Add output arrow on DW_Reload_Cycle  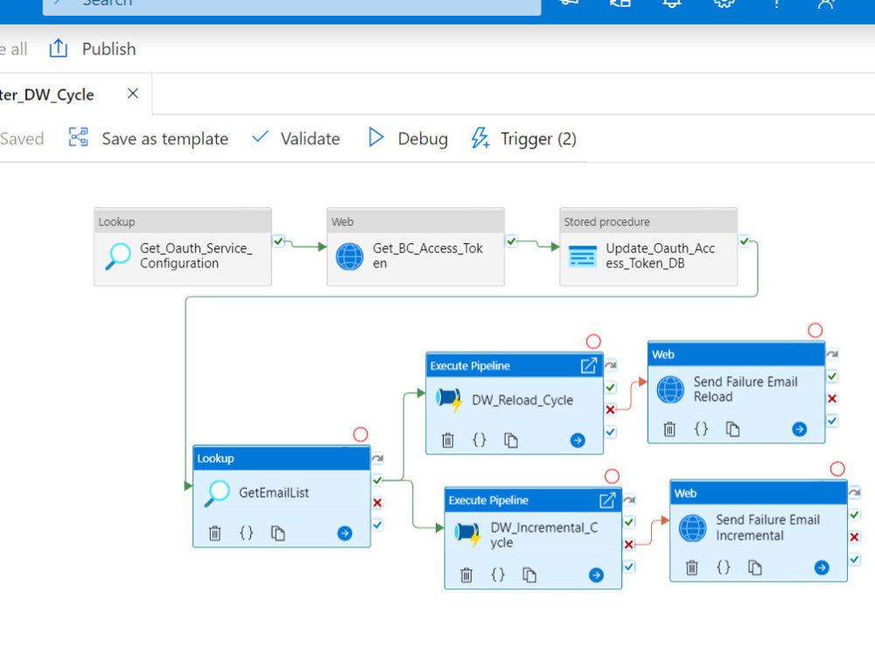point(577,440)
